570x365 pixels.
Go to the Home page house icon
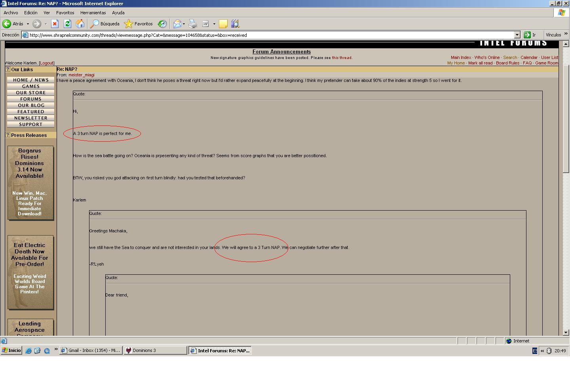click(x=80, y=24)
